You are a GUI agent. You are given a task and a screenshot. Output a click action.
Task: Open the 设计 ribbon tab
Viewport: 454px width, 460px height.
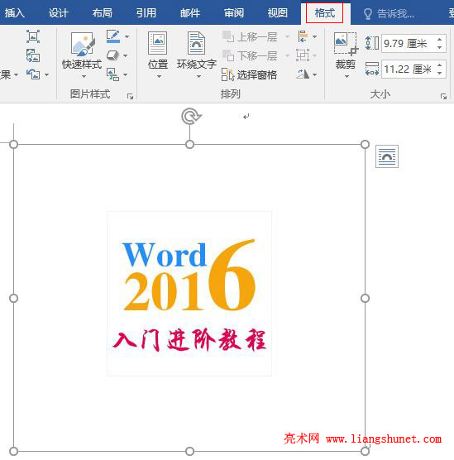(59, 13)
